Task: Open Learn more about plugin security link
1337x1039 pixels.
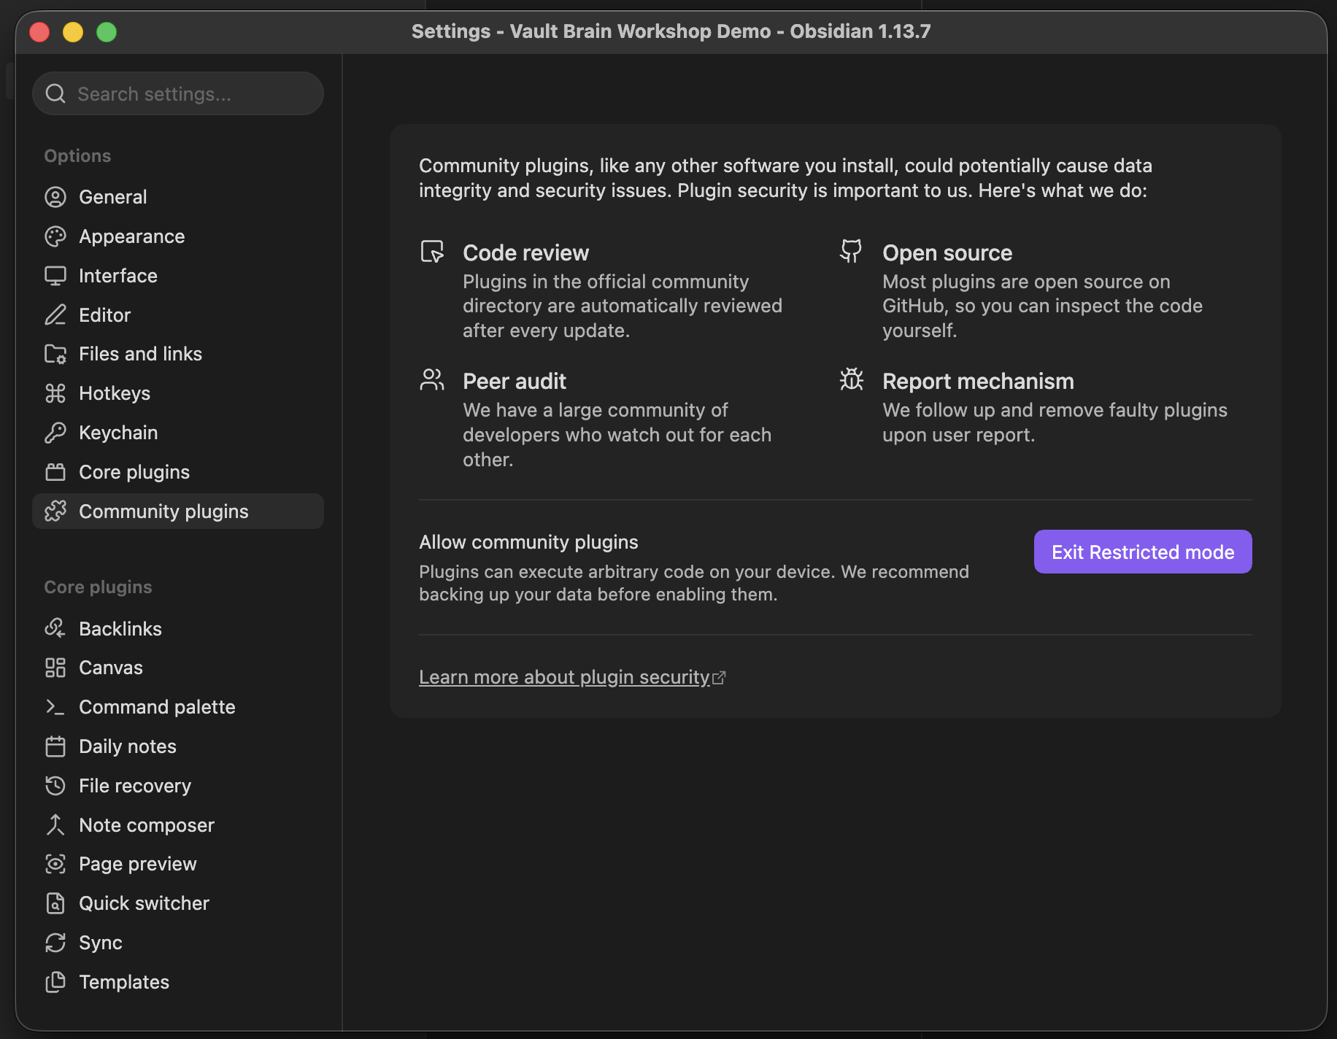Action: click(572, 677)
